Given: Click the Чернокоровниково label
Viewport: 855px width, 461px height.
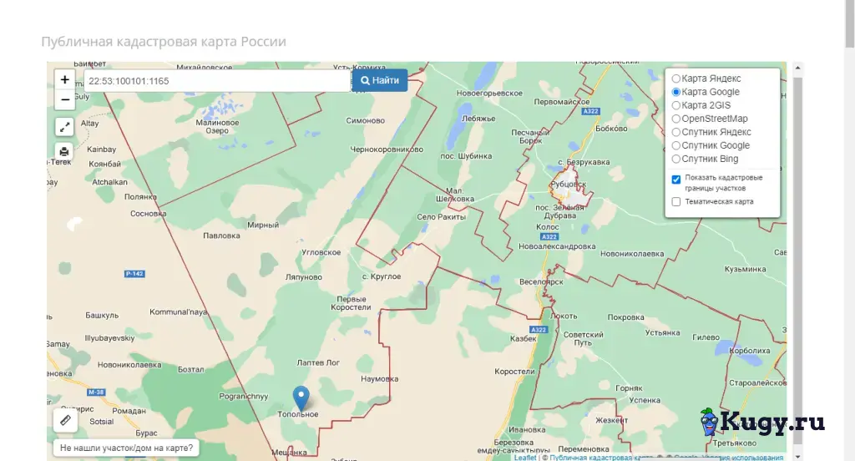Looking at the screenshot, I should coord(387,149).
